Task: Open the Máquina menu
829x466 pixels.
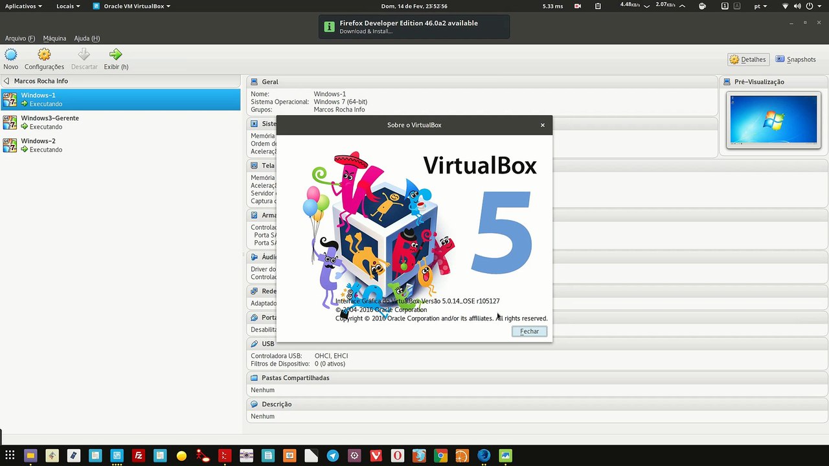Action: pyautogui.click(x=54, y=38)
